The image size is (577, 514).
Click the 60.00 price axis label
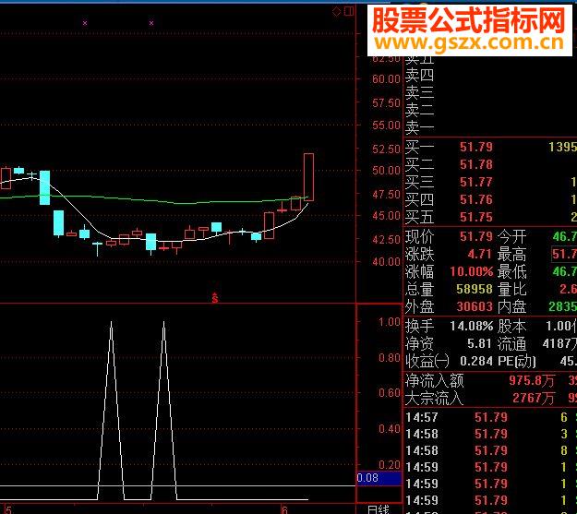point(386,79)
